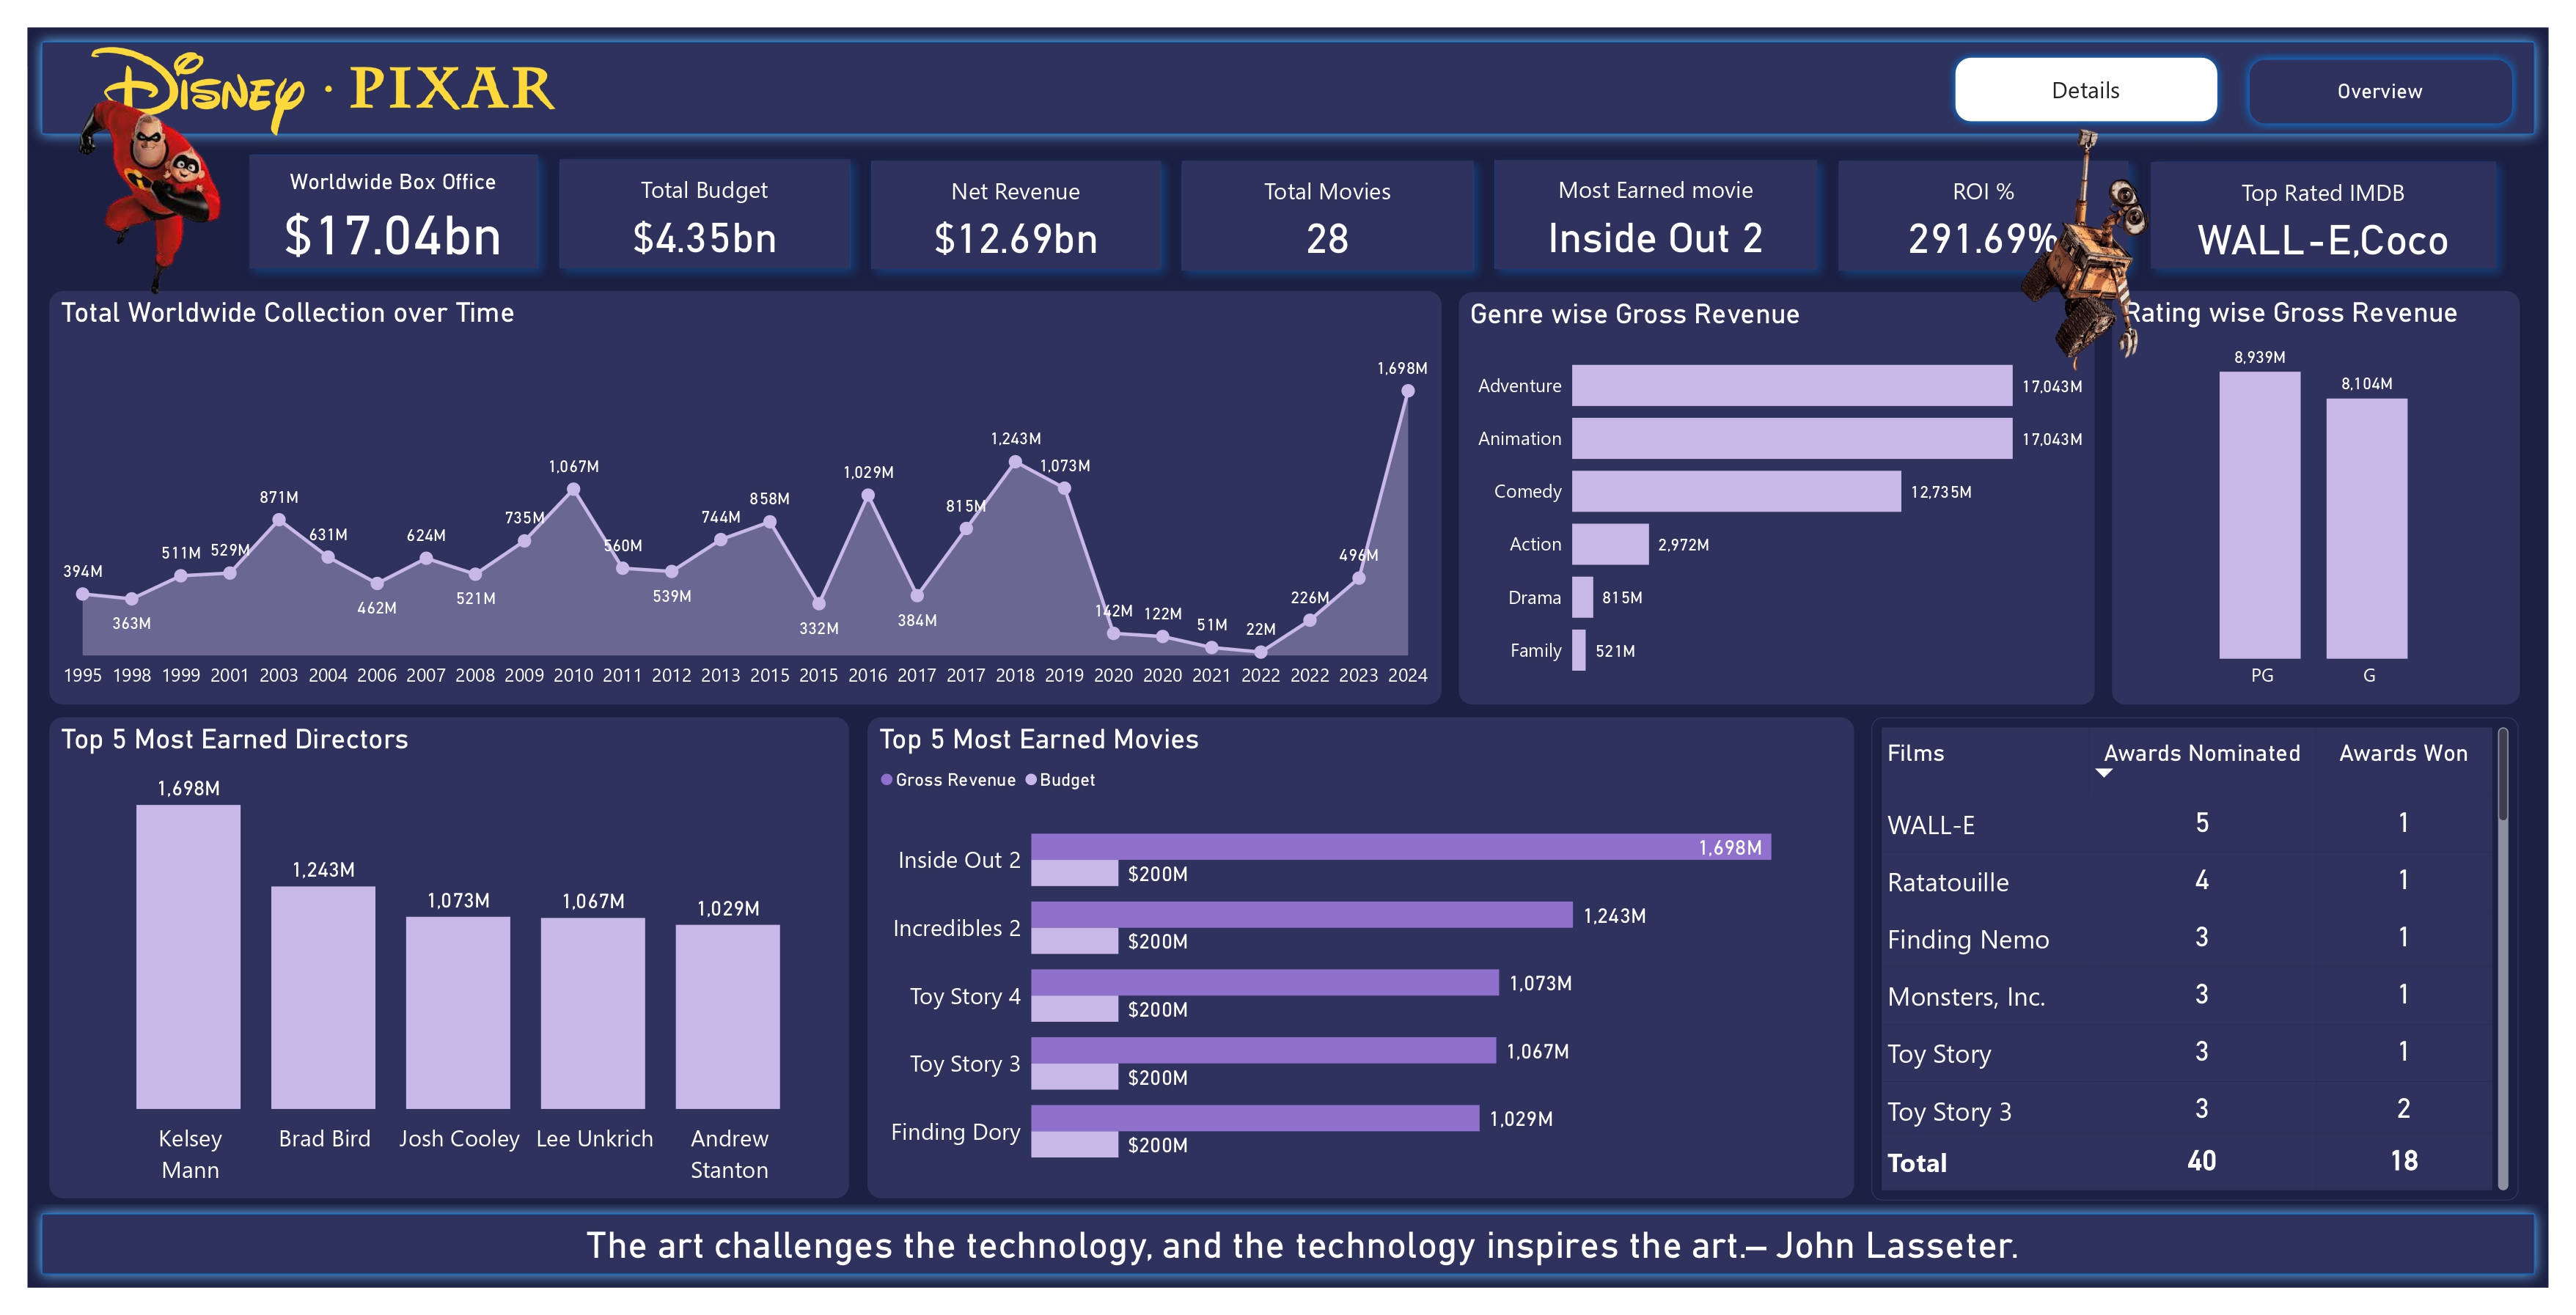Click the Awards Won column header
This screenshot has height=1315, width=2576.
[2403, 753]
